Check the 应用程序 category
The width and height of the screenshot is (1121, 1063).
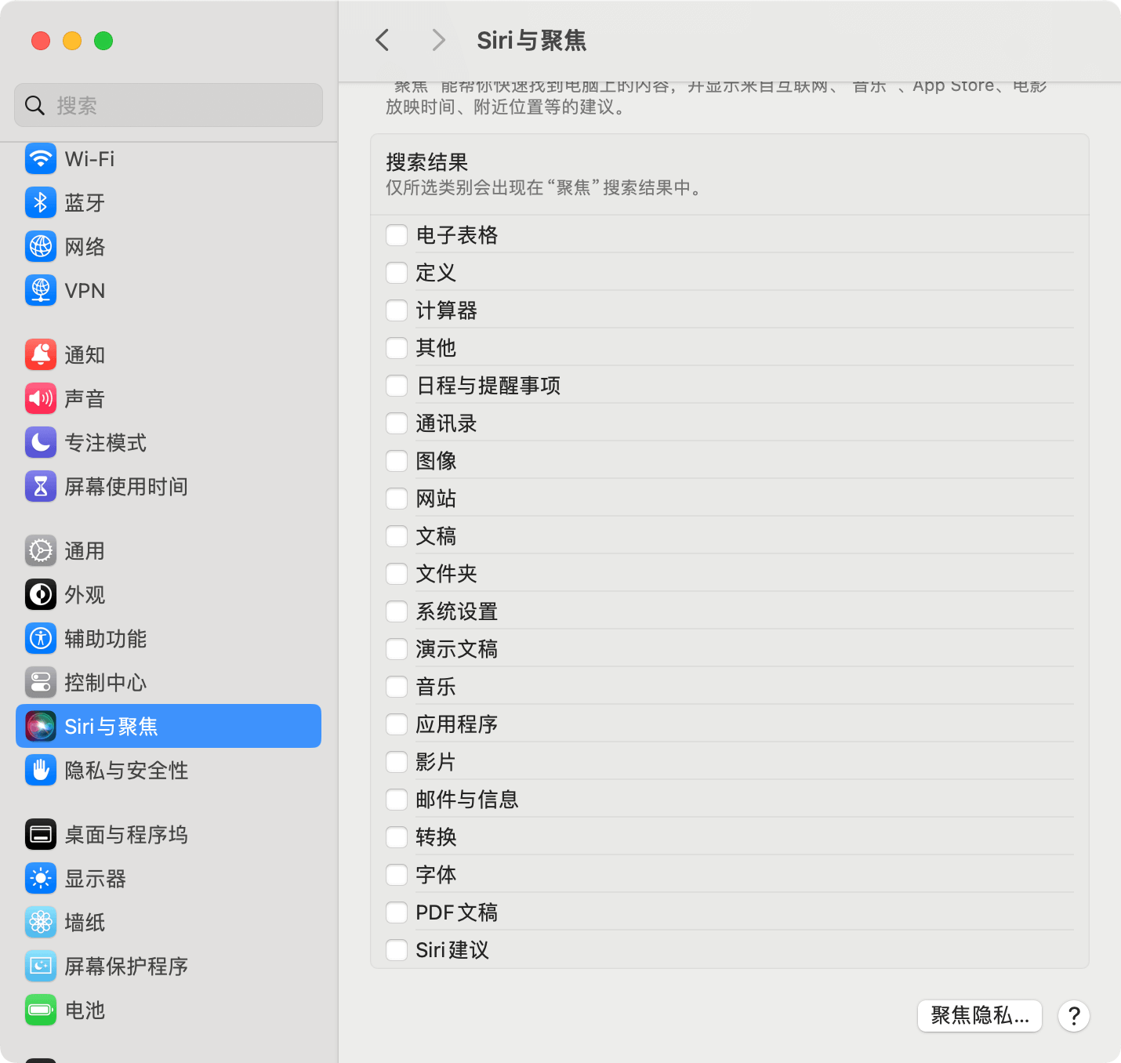[397, 724]
